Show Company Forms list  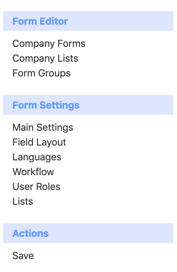[x=49, y=43]
